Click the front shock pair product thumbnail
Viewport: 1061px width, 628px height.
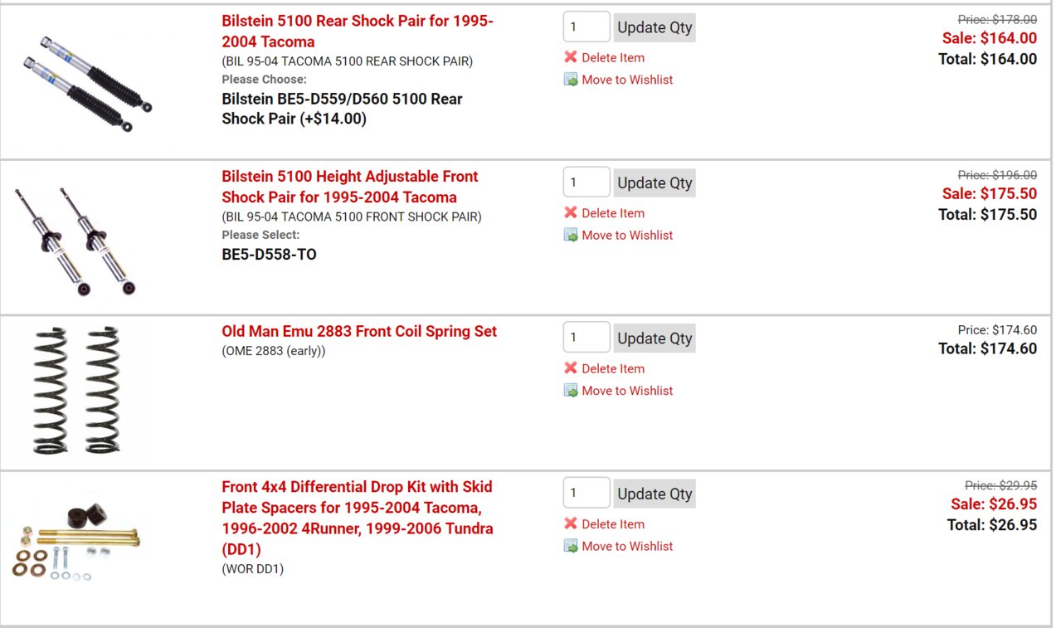(x=75, y=241)
